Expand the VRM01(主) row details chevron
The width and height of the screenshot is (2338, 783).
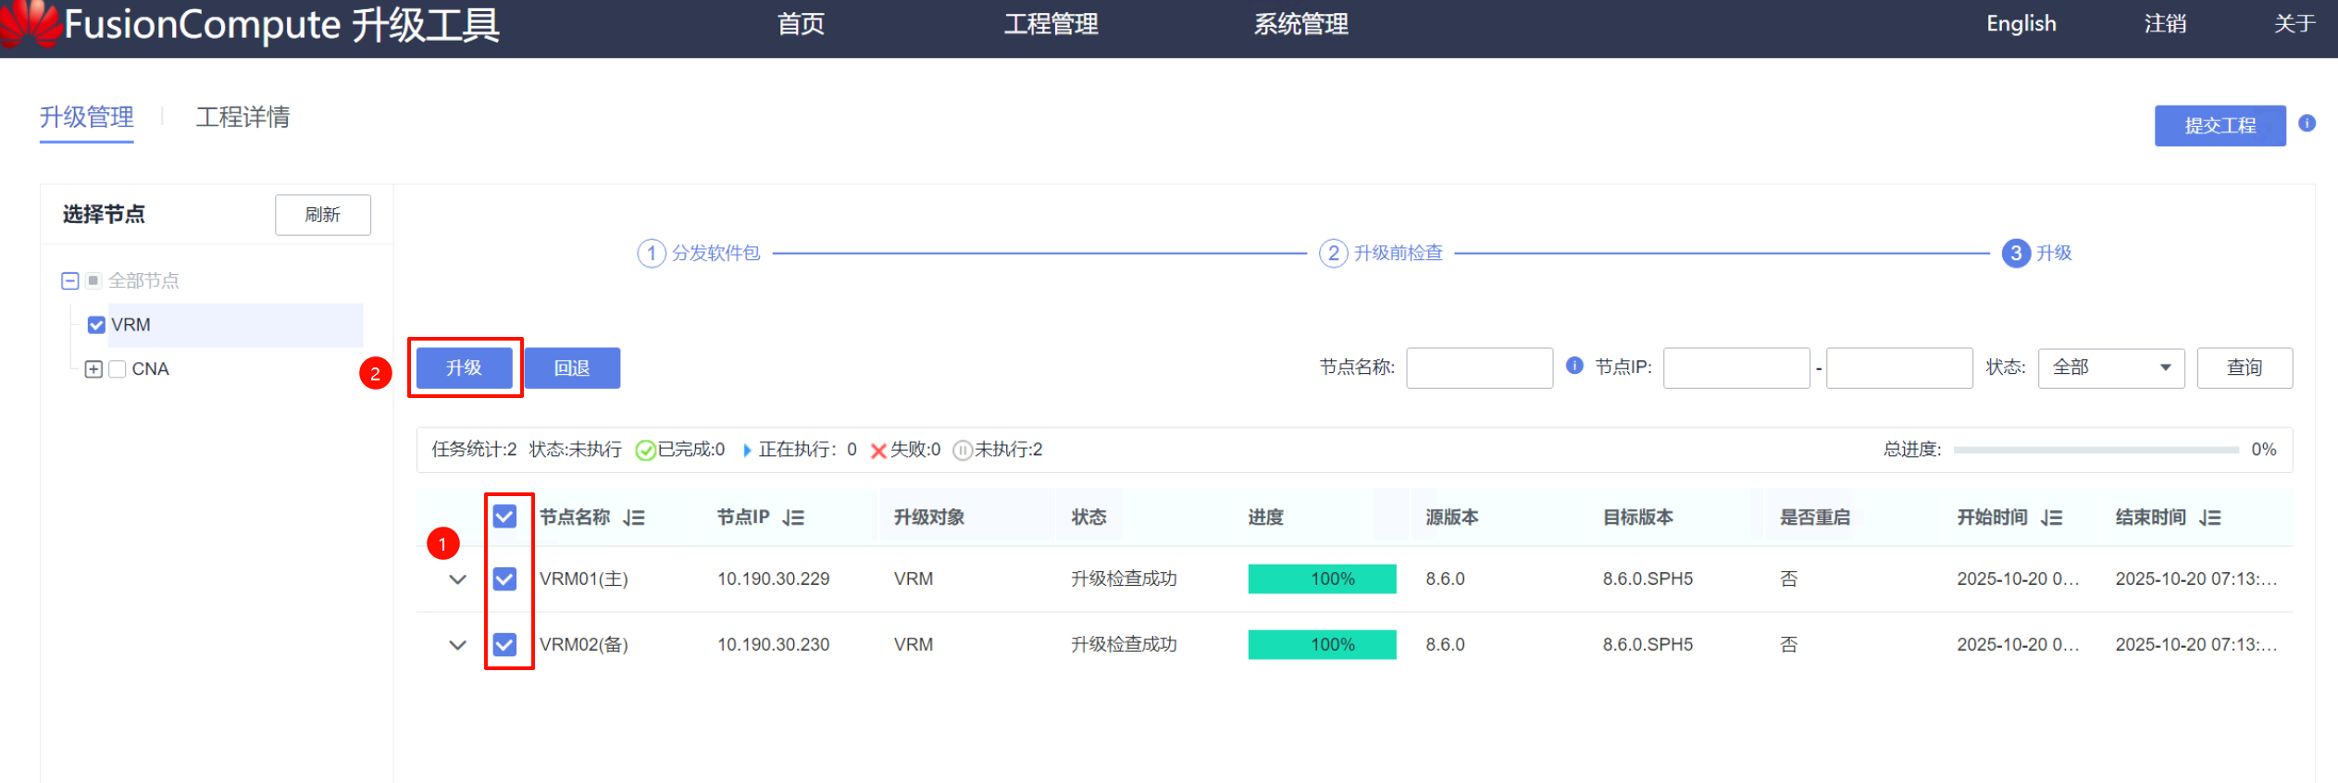(x=457, y=579)
